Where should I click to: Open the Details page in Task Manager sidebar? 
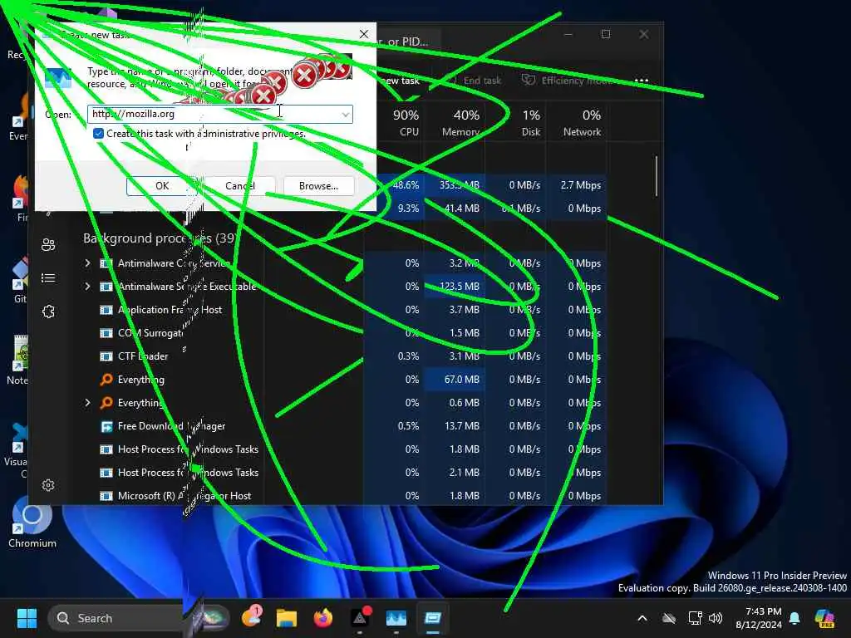tap(48, 278)
